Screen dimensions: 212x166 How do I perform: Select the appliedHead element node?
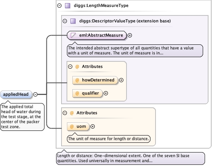click(16, 94)
